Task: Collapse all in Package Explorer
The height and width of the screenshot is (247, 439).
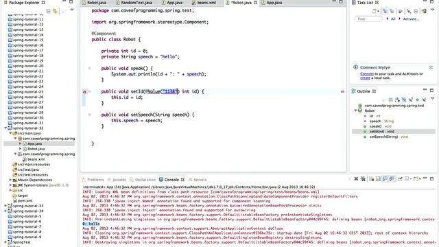Action: [49, 11]
